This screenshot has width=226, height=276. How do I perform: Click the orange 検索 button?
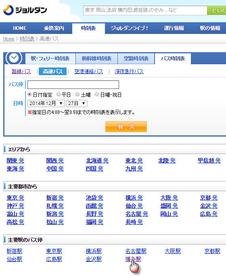click(126, 127)
